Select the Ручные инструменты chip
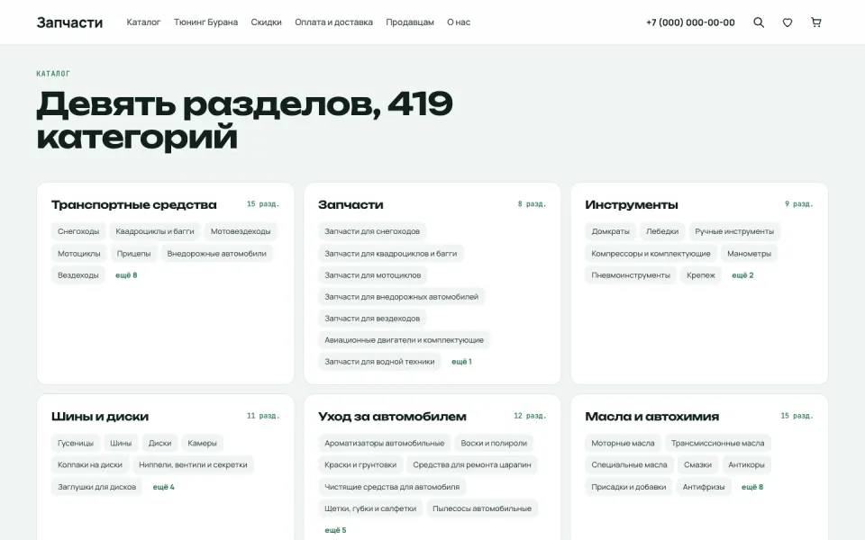Image resolution: width=865 pixels, height=540 pixels. (x=734, y=231)
